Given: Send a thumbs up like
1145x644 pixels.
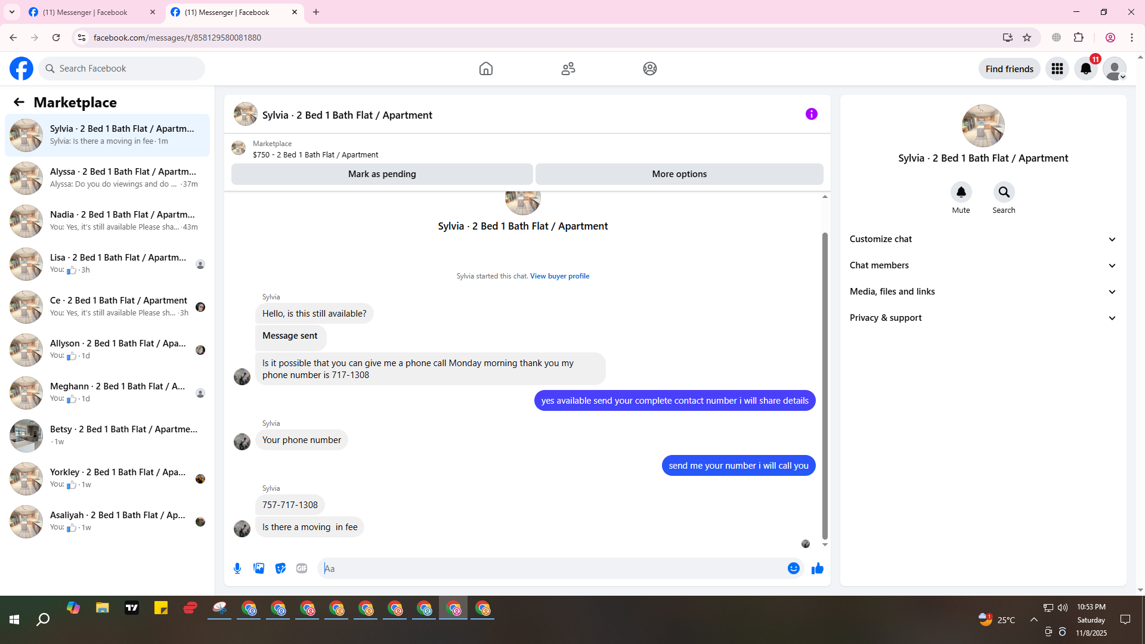Looking at the screenshot, I should coord(817,568).
